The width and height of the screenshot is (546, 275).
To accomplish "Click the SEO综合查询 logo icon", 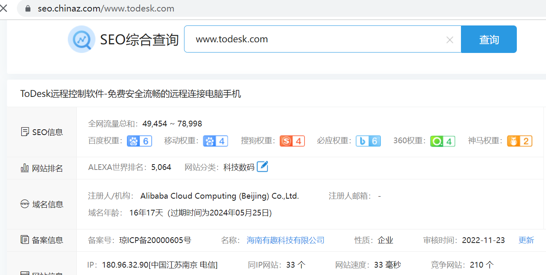I will [82, 39].
